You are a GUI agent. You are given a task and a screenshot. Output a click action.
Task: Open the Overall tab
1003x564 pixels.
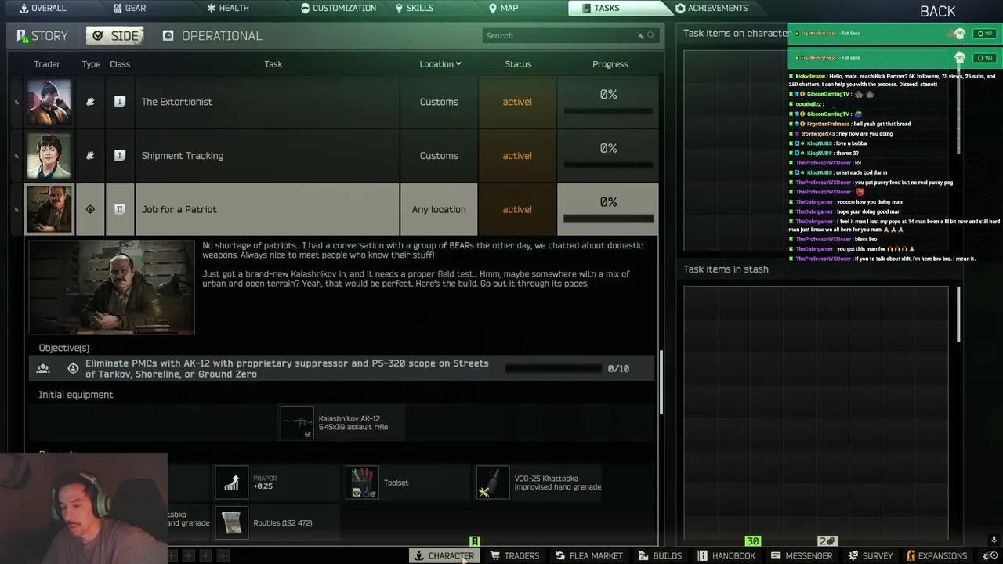pyautogui.click(x=42, y=8)
